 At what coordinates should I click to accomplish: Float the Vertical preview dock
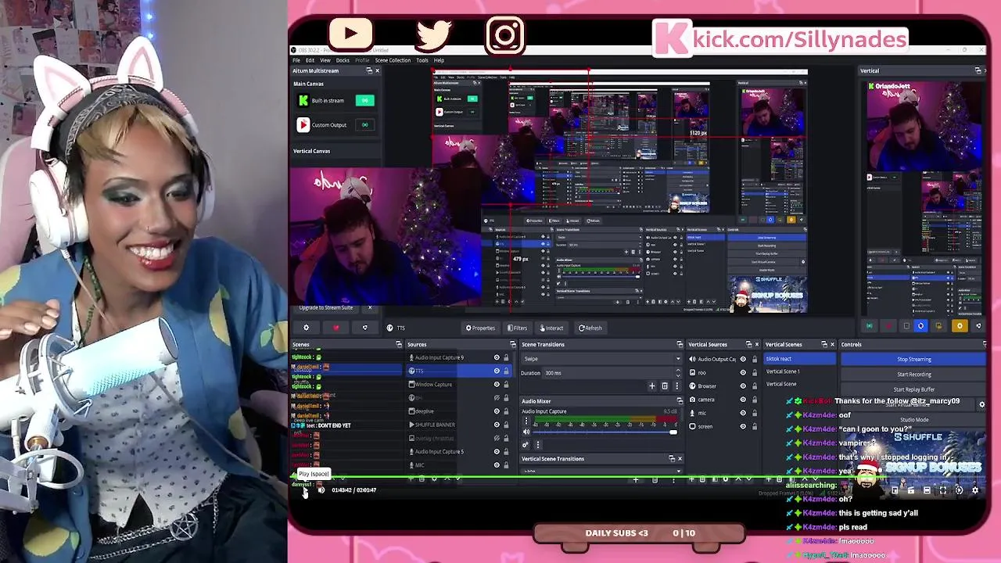[978, 70]
